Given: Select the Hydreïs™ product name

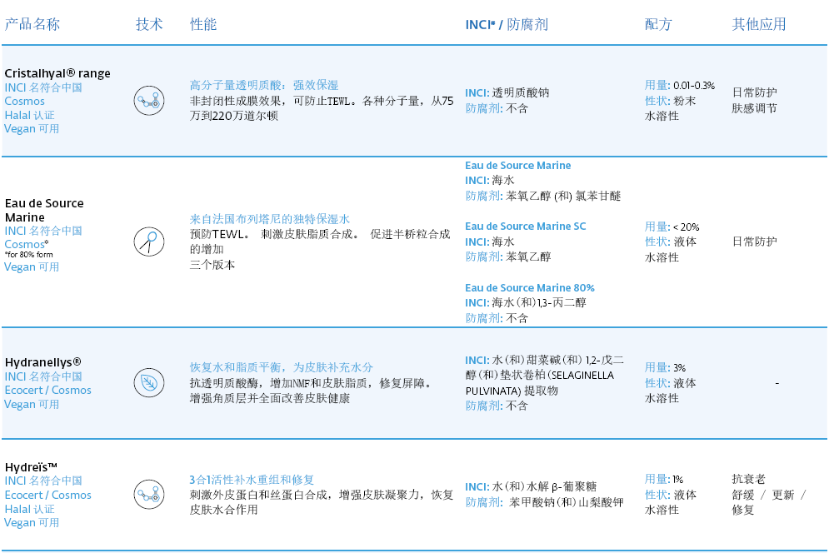Looking at the screenshot, I should tap(31, 467).
